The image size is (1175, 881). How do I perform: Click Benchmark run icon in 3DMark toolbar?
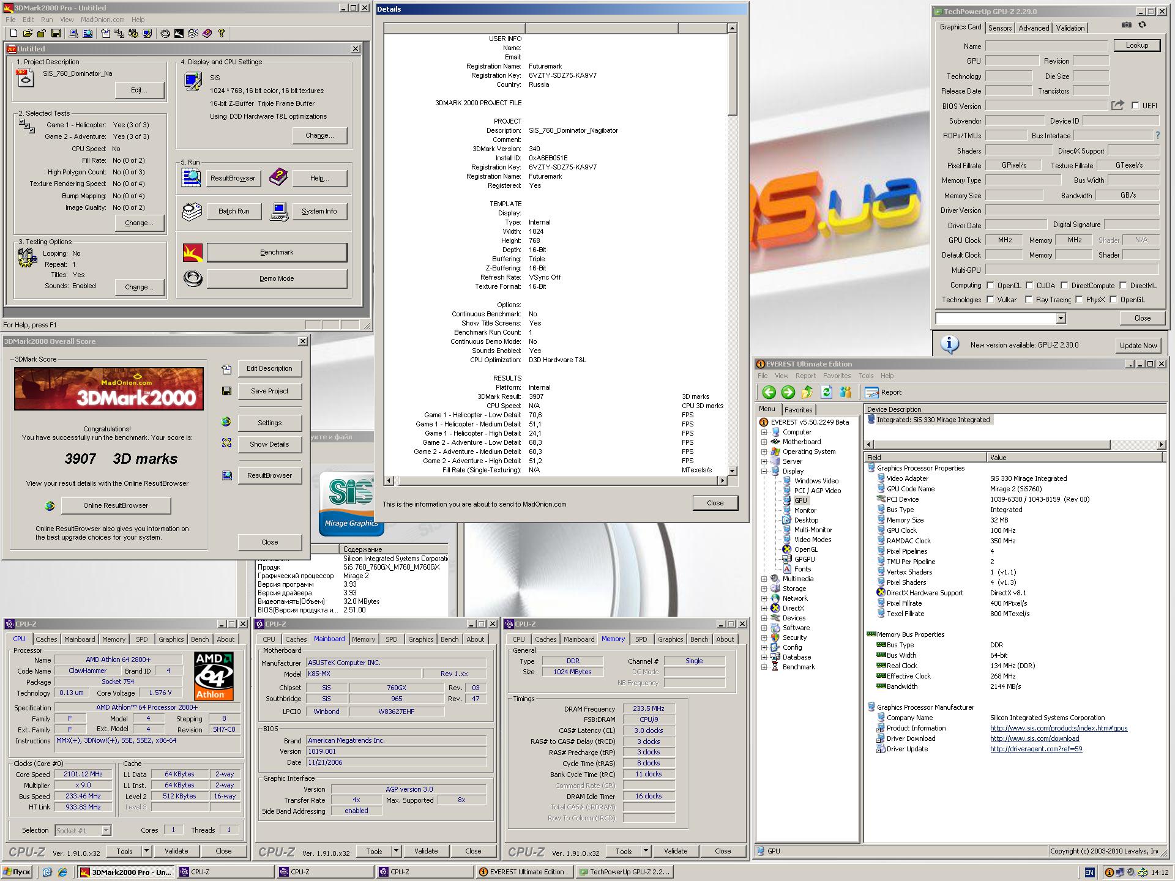[179, 33]
